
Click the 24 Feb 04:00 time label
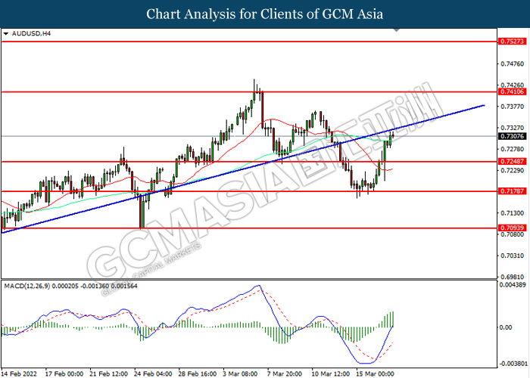153,374
